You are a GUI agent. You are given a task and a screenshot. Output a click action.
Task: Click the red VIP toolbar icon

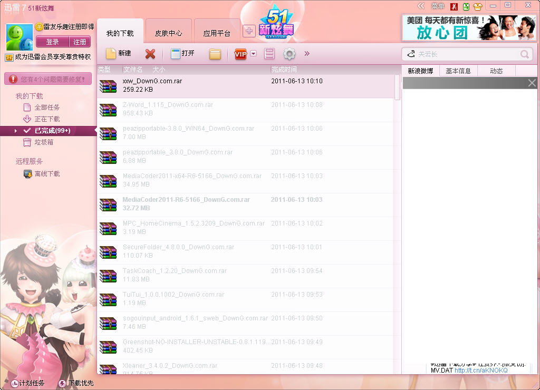[240, 54]
